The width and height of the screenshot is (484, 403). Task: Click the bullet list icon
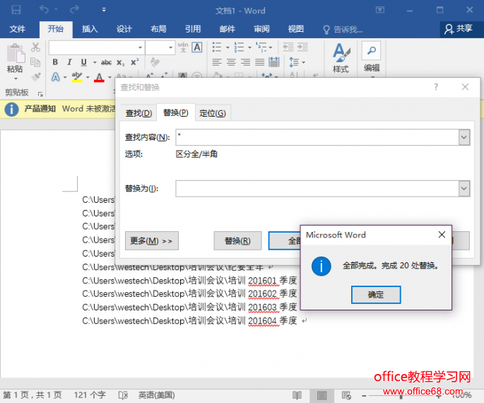218,47
